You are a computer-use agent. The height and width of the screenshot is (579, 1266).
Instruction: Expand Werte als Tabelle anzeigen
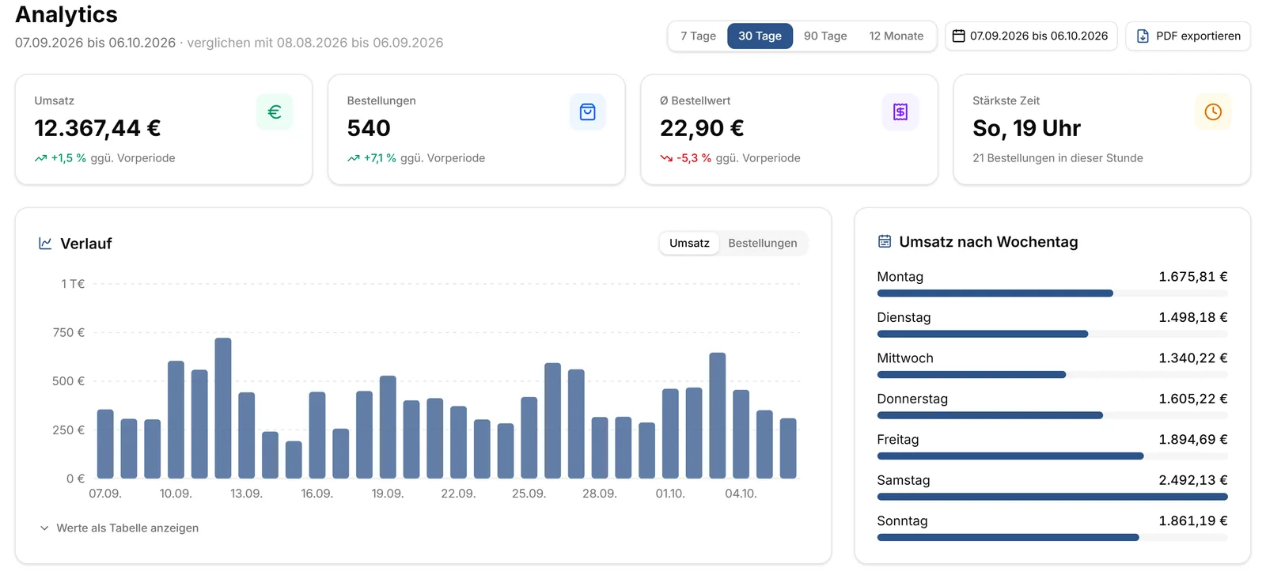(x=119, y=528)
